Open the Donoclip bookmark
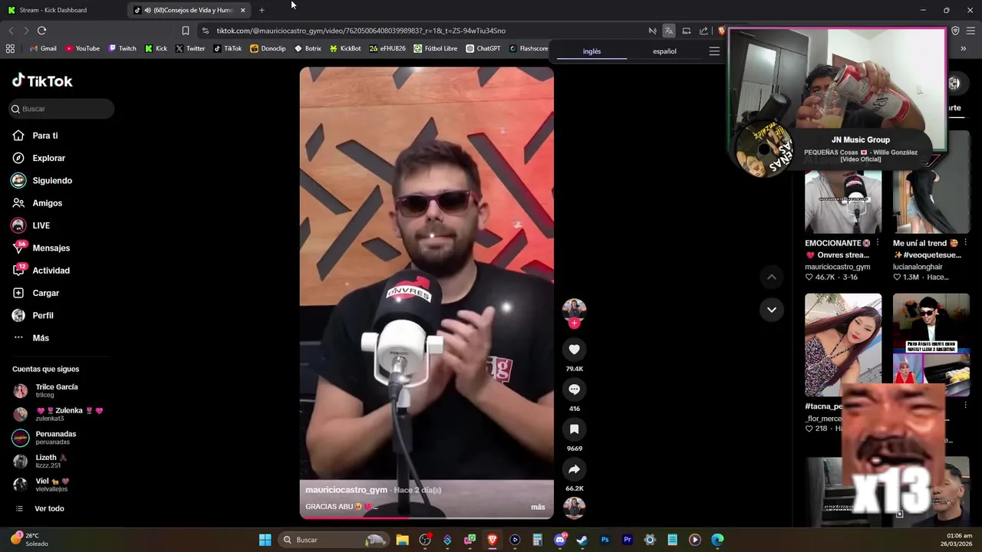Image resolution: width=982 pixels, height=552 pixels. click(x=268, y=48)
